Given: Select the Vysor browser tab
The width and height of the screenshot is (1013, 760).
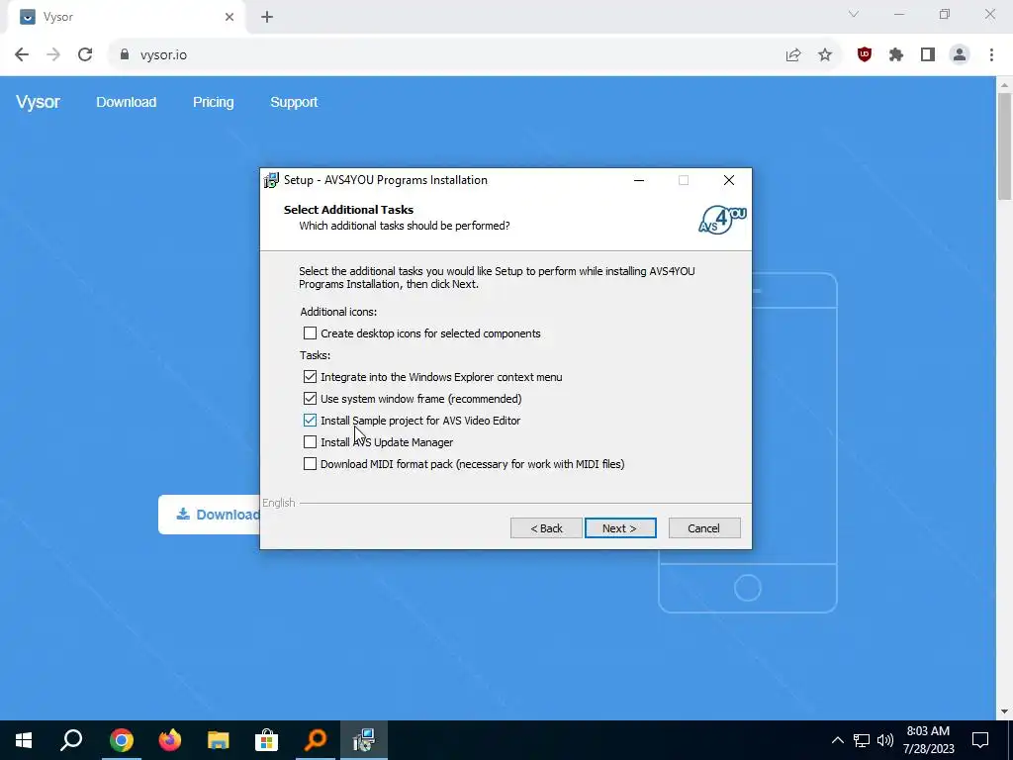Looking at the screenshot, I should click(x=127, y=17).
